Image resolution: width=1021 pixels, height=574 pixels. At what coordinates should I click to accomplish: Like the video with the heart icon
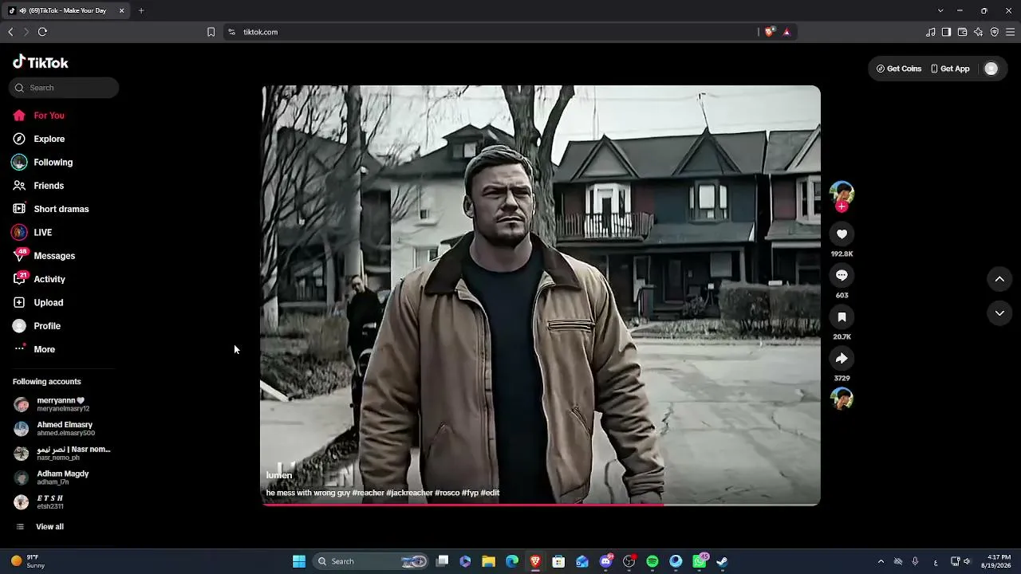click(x=842, y=234)
